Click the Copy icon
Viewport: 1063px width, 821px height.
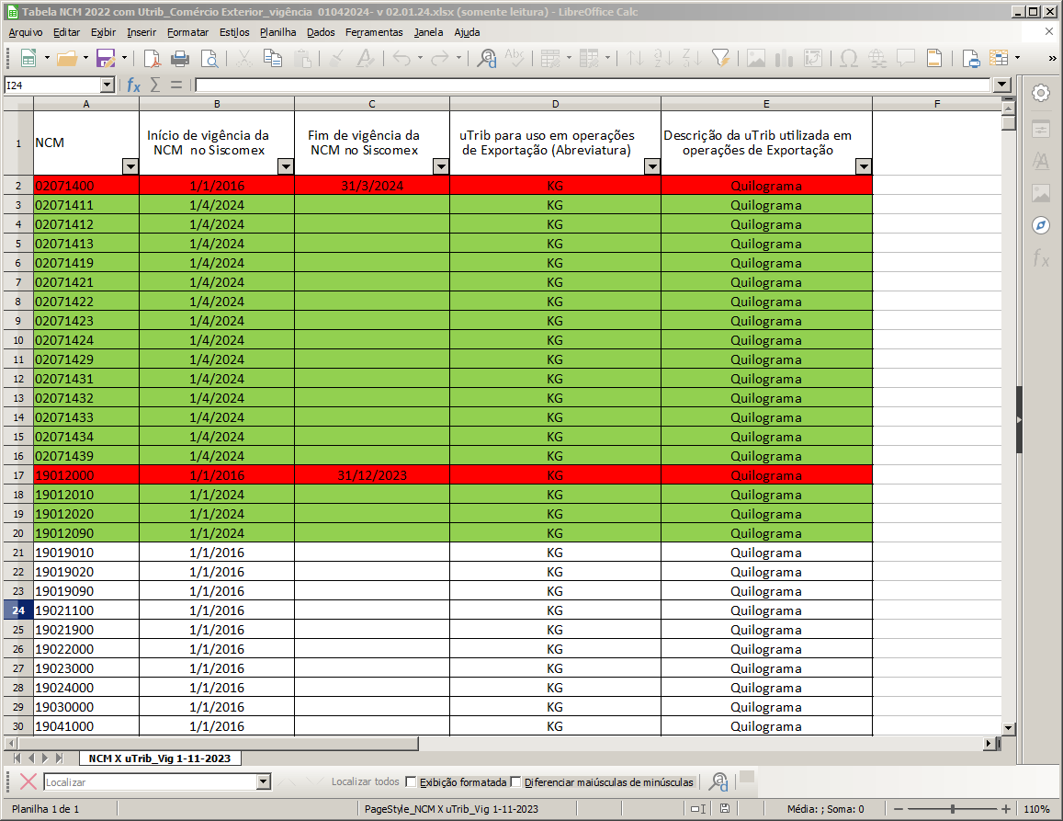273,58
